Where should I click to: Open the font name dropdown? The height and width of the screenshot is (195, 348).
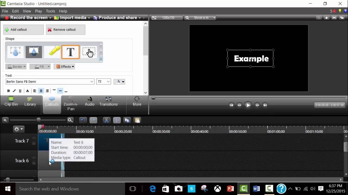[92, 82]
